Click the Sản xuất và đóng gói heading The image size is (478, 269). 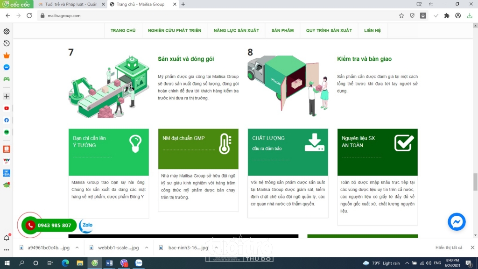186,59
